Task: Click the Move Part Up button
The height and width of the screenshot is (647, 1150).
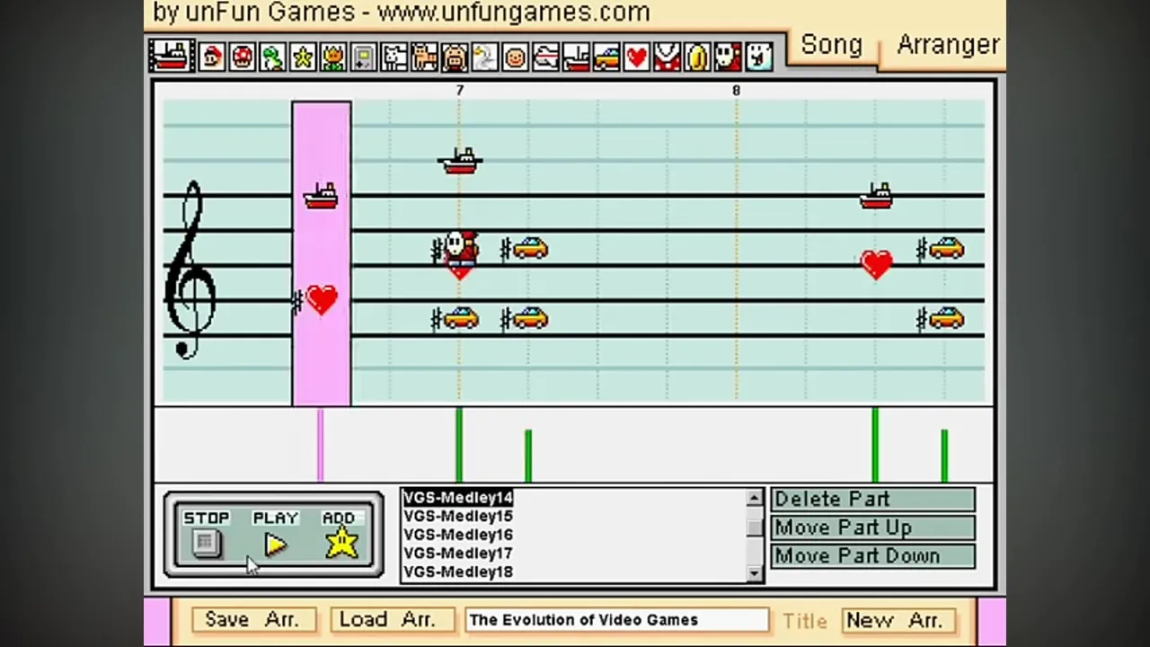Action: 872,527
